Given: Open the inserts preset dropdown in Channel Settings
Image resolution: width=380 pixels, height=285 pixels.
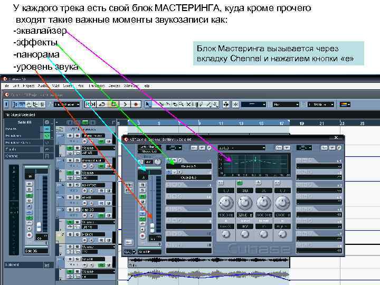Looking at the screenshot, I should pos(175,148).
